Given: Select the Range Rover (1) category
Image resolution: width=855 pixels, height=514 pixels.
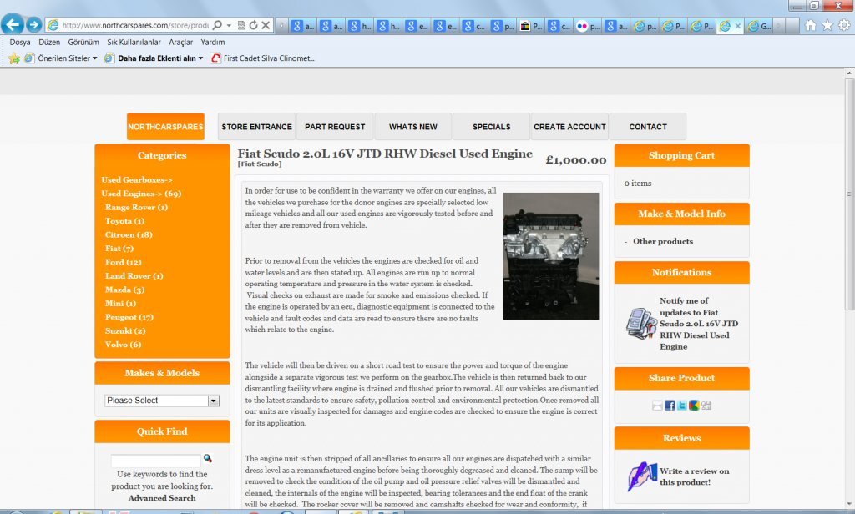Looking at the screenshot, I should tap(136, 207).
